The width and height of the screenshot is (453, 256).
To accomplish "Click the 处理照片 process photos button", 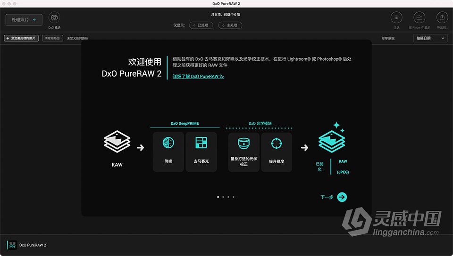I will 24,20.
